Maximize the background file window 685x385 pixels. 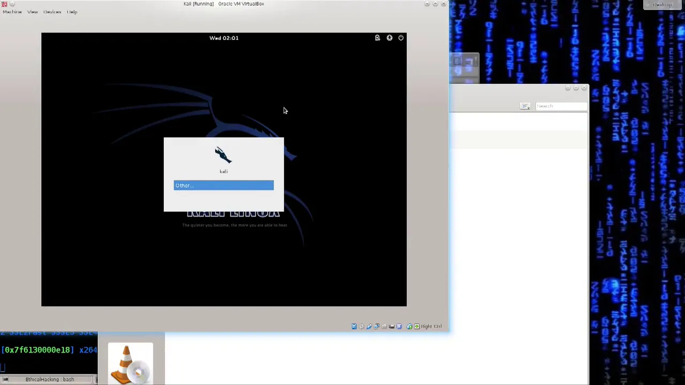point(576,88)
